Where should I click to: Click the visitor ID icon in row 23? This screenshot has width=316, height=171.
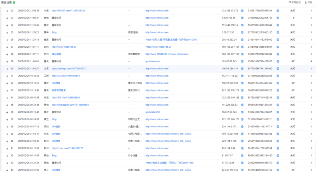(278, 18)
